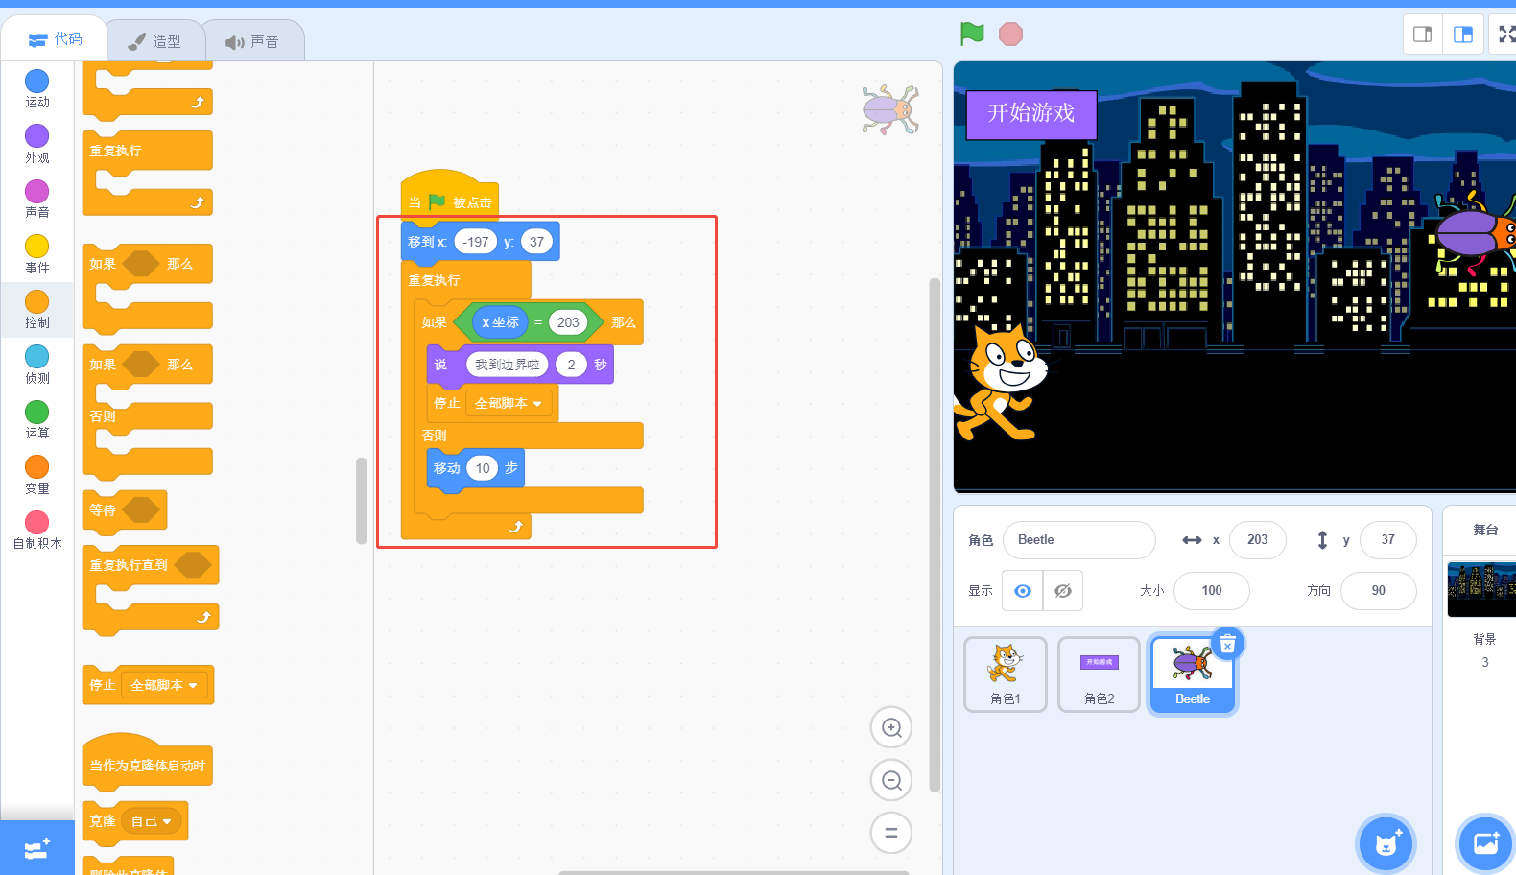Edit the sprite name field Beetle

point(1079,539)
